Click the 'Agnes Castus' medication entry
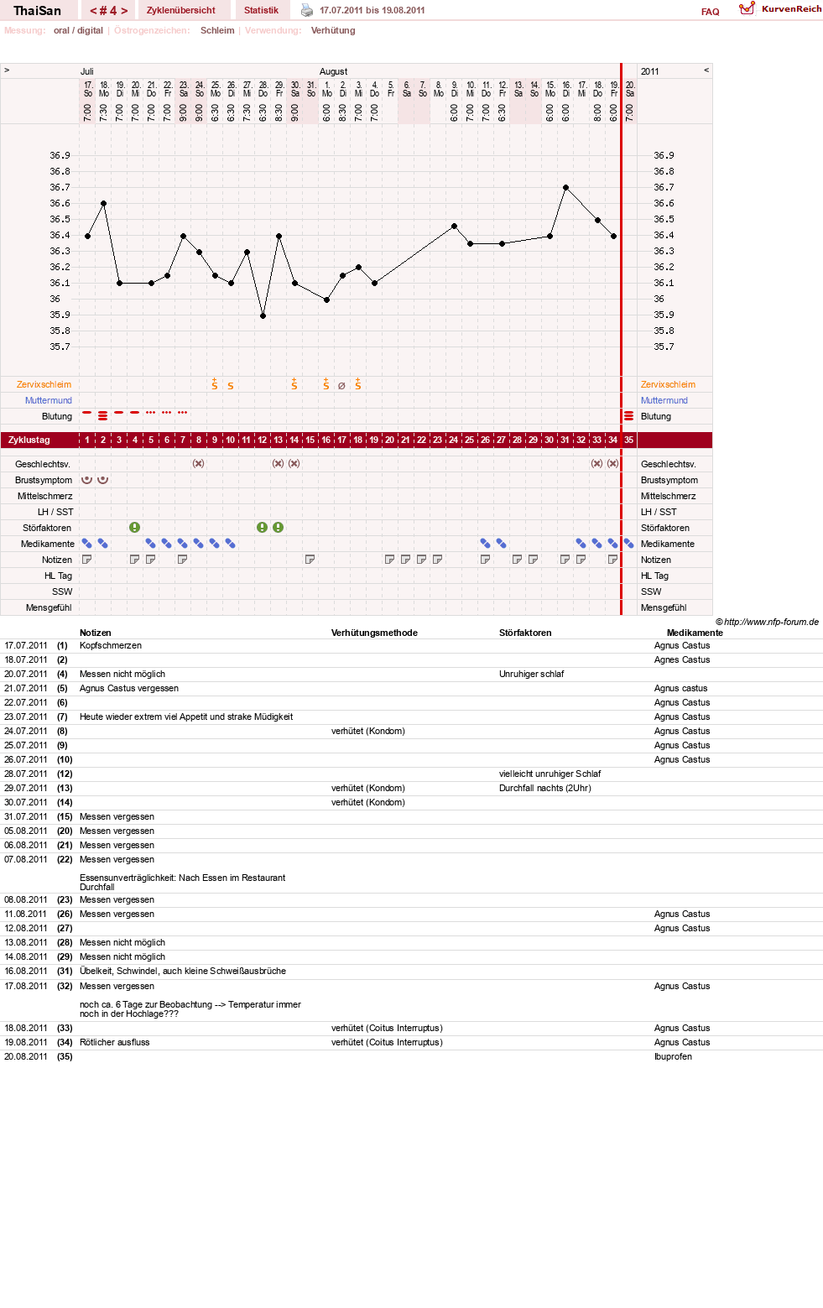The width and height of the screenshot is (823, 1308). pyautogui.click(x=682, y=659)
